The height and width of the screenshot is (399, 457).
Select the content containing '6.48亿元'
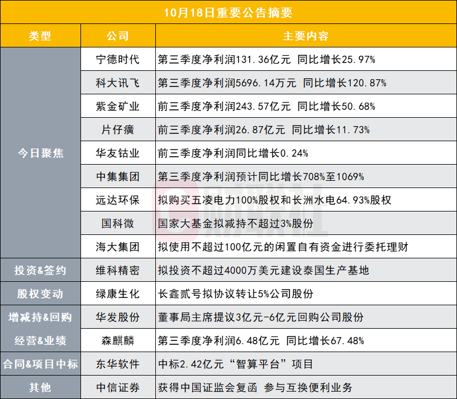click(261, 340)
